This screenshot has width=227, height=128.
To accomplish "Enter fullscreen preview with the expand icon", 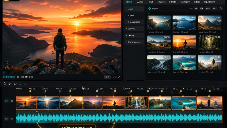I will (119, 77).
